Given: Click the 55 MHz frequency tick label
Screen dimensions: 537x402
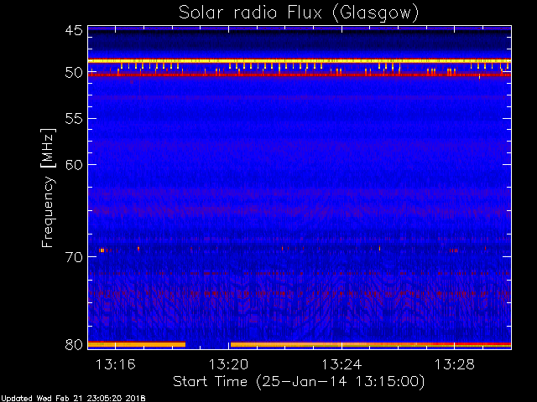Looking at the screenshot, I should (x=74, y=119).
